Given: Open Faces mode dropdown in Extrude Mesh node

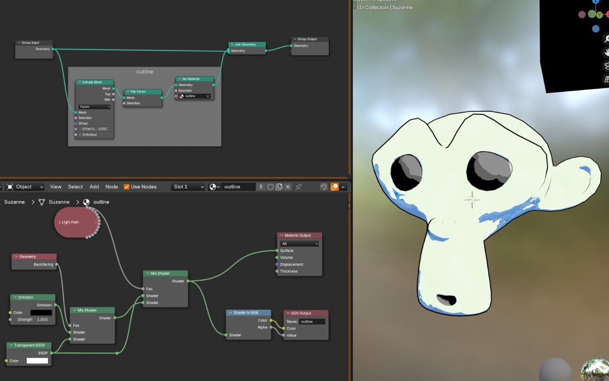Looking at the screenshot, I should click(x=94, y=107).
